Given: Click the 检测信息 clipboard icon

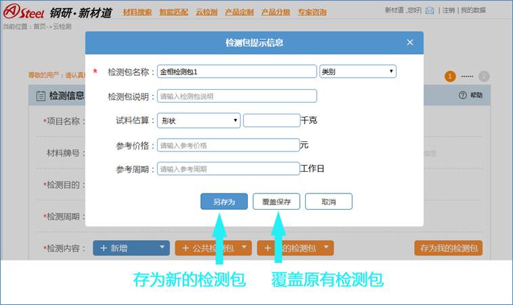Looking at the screenshot, I should pos(41,95).
